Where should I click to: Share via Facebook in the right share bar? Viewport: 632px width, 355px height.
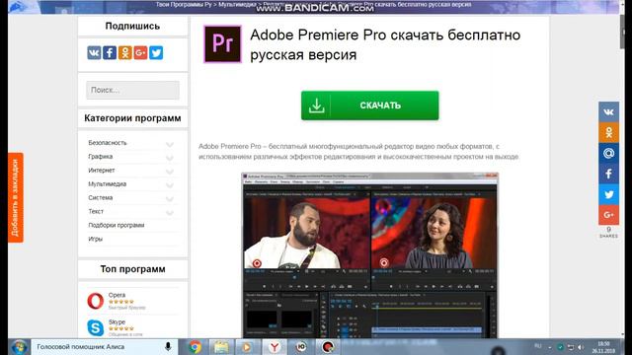coord(608,174)
